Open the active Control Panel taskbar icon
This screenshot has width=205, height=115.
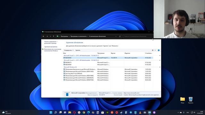[150, 112]
